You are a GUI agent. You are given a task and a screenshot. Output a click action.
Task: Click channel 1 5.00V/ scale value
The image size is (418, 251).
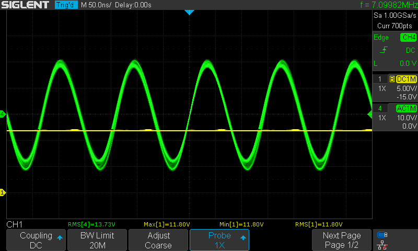pyautogui.click(x=407, y=88)
